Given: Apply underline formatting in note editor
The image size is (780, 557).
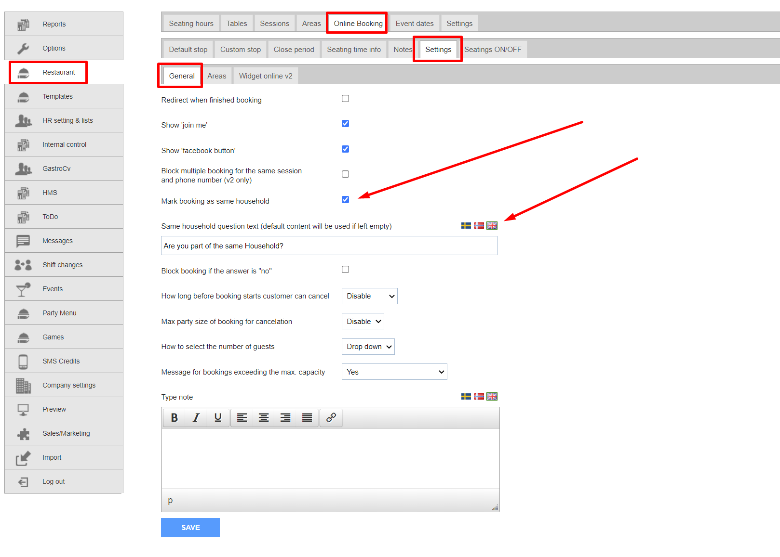Looking at the screenshot, I should pyautogui.click(x=218, y=418).
